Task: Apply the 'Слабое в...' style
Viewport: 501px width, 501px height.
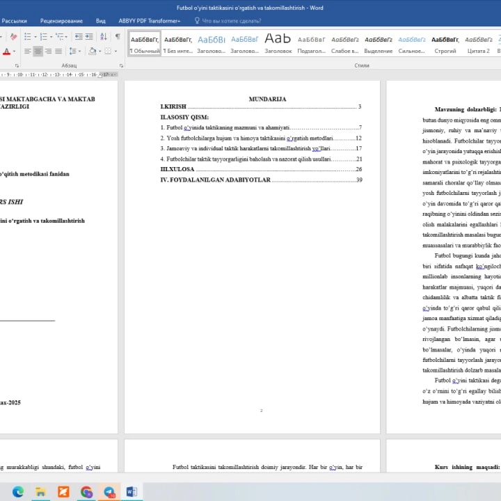Action: click(344, 44)
